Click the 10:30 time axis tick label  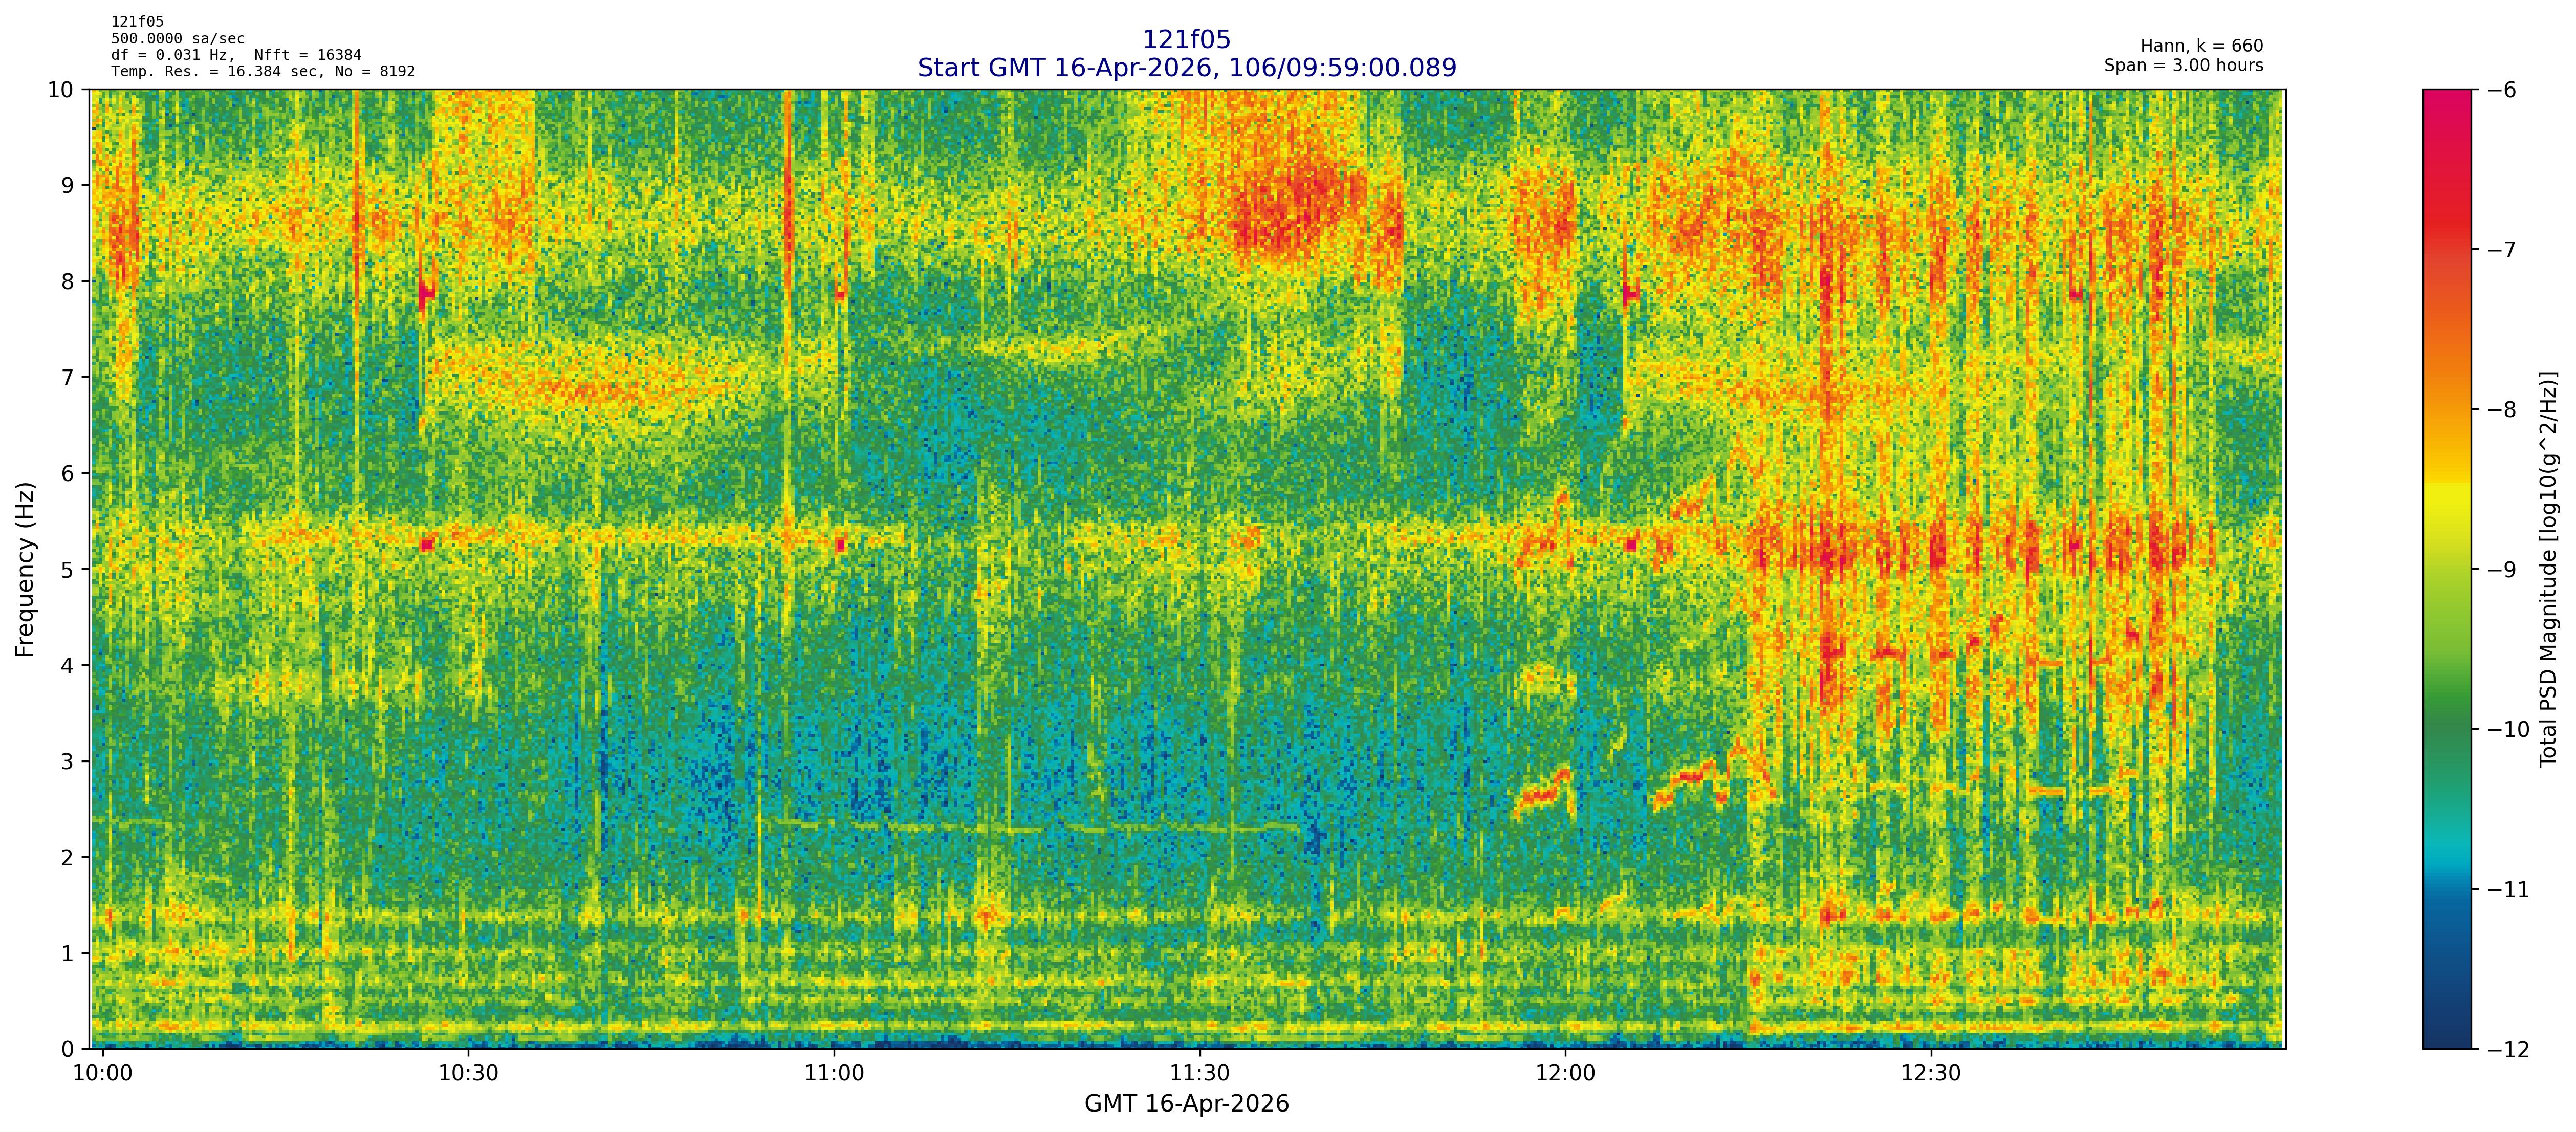point(468,1074)
